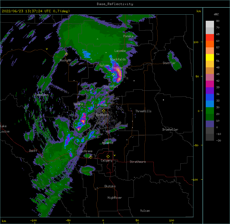Click the yellow diamond marker beside RockyMH
Screen dimensions: 230x224
[66, 54]
